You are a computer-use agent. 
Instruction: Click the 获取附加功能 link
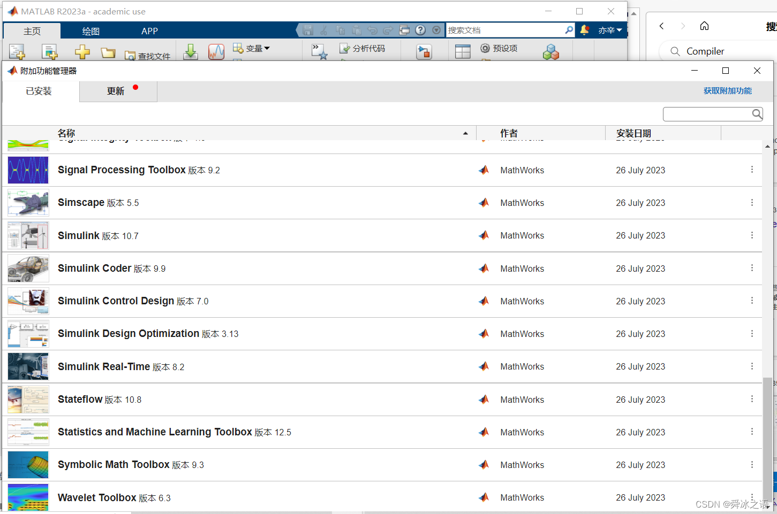[727, 91]
